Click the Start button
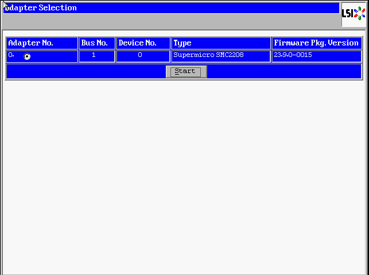Image resolution: width=369 pixels, height=275 pixels. tap(186, 72)
